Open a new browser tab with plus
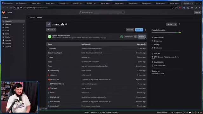Image resolution: width=203 pixels, height=114 pixels. (197, 3)
